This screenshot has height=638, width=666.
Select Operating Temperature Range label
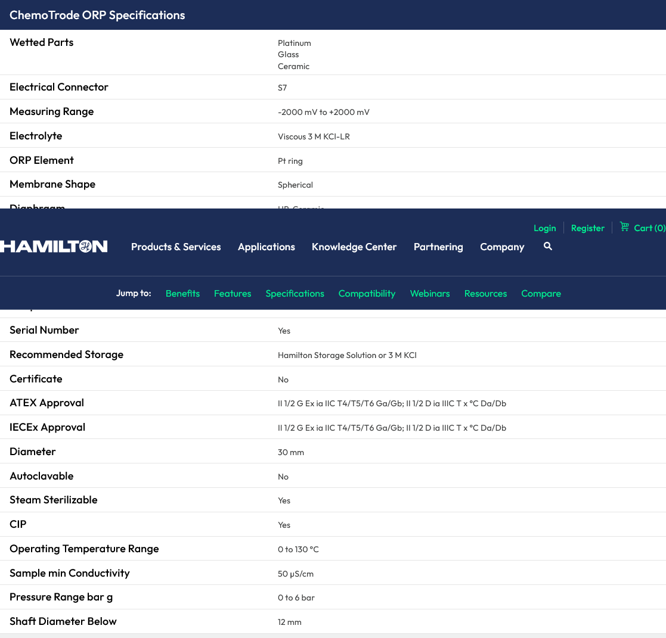[84, 549]
